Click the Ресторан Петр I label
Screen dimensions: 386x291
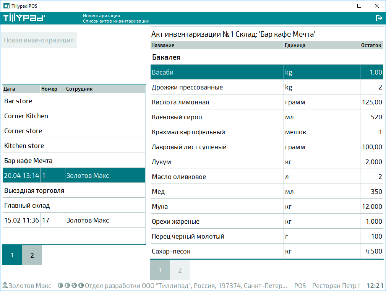[x=336, y=286]
